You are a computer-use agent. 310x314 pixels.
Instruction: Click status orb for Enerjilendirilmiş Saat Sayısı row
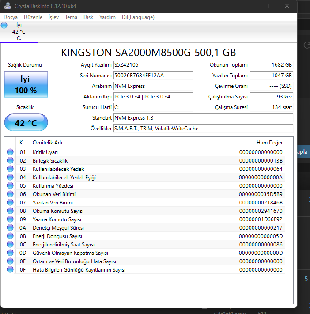click(x=10, y=245)
